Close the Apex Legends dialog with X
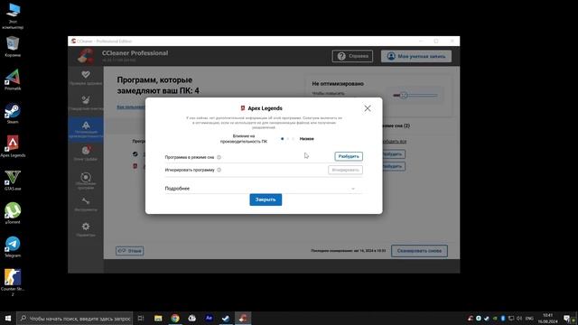Screen dimensions: 578x325 (x=368, y=108)
